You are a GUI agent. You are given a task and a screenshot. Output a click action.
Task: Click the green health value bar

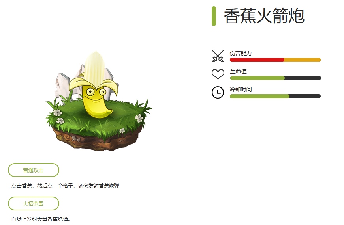[x=258, y=78]
